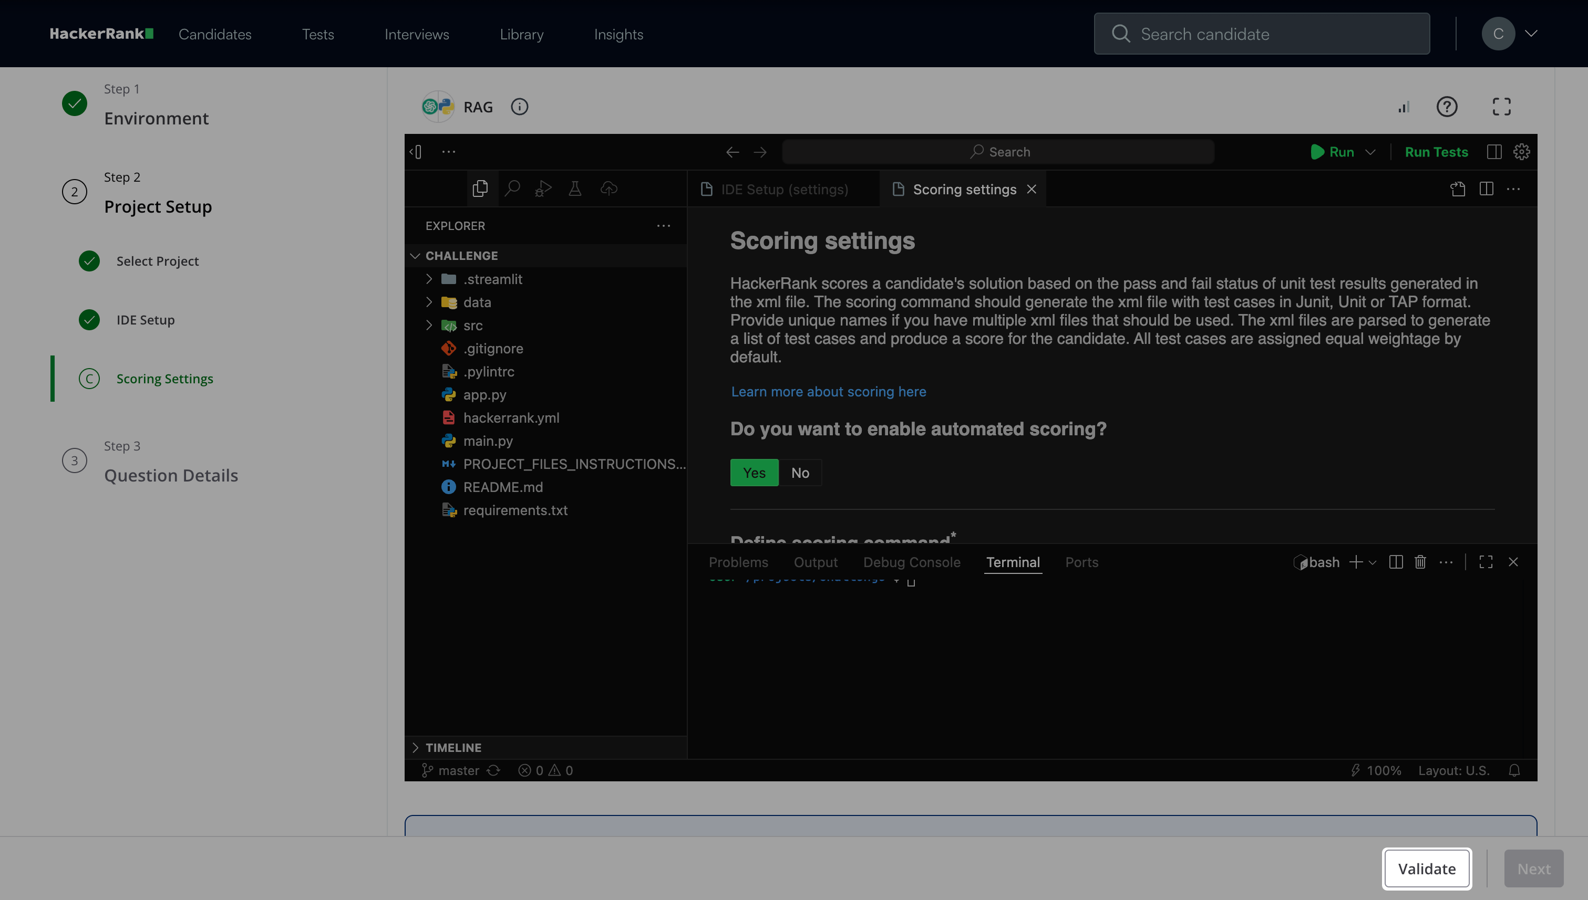
Task: Close the Scoring settings tab
Action: coord(1031,189)
